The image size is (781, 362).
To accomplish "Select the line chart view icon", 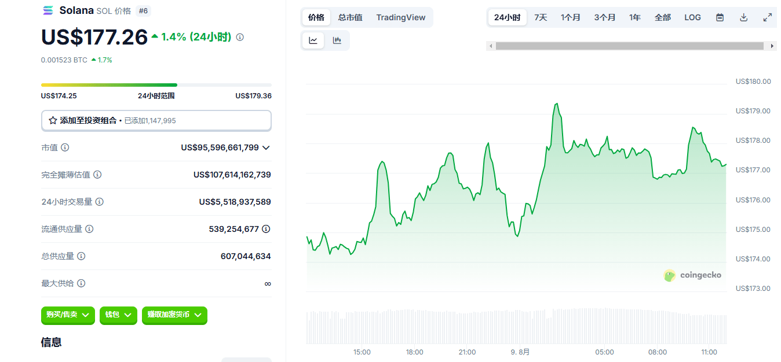I will coord(313,40).
